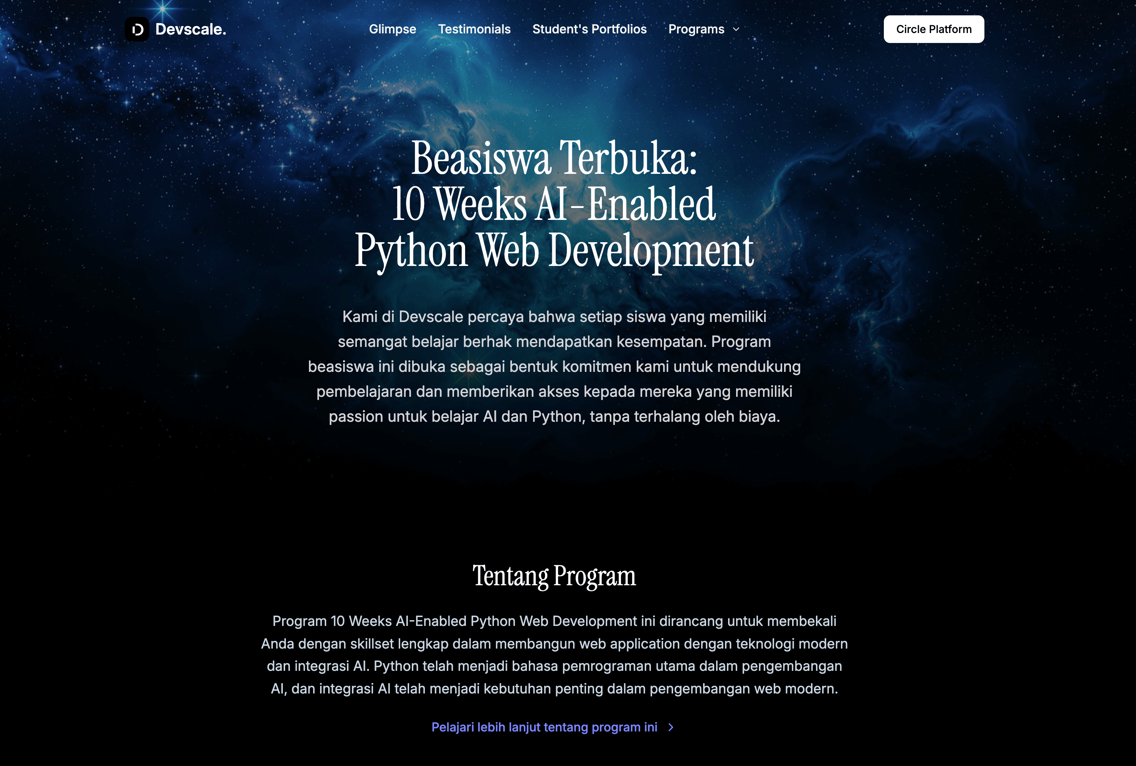Click the right-arrow icon after "Pelajari lebih lanjut"
The height and width of the screenshot is (766, 1136).
click(x=672, y=727)
